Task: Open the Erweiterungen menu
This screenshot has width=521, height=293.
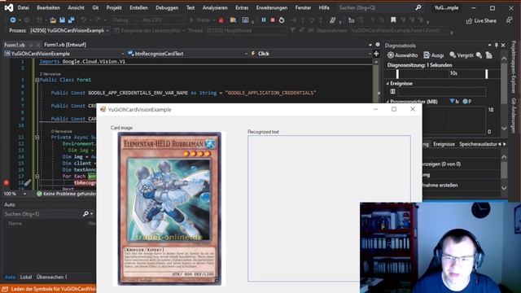Action: (x=271, y=7)
